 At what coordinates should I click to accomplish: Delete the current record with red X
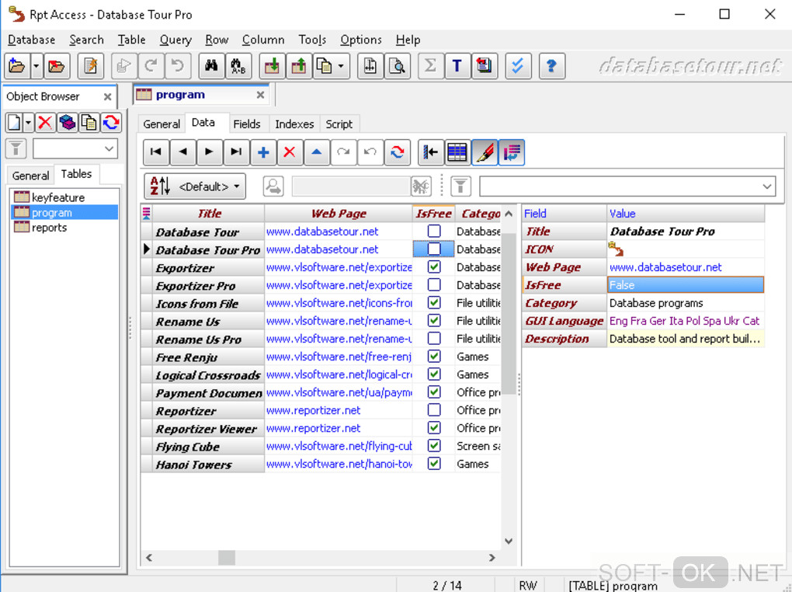290,152
